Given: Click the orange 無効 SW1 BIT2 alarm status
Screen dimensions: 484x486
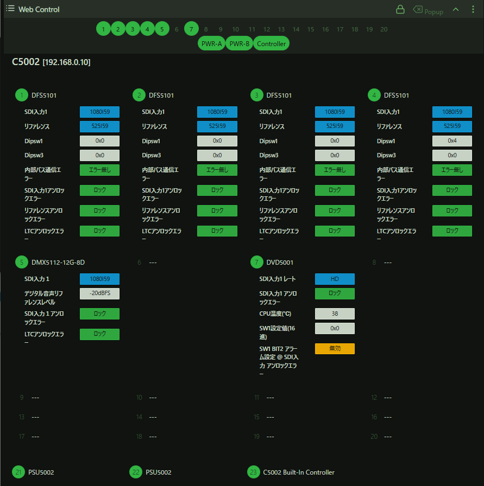Looking at the screenshot, I should coord(335,349).
